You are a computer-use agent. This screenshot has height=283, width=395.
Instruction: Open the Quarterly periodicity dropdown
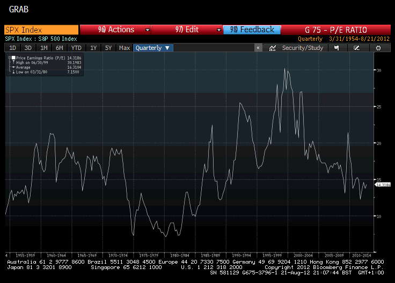coord(152,48)
